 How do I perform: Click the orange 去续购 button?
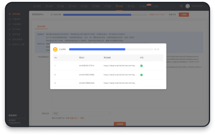(184, 14)
